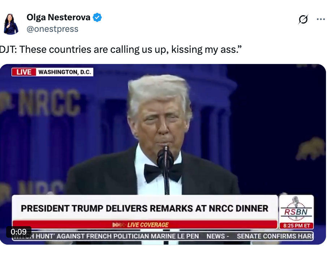Select the @onestpress handle
Screen dimensions: 331x254
pos(53,28)
